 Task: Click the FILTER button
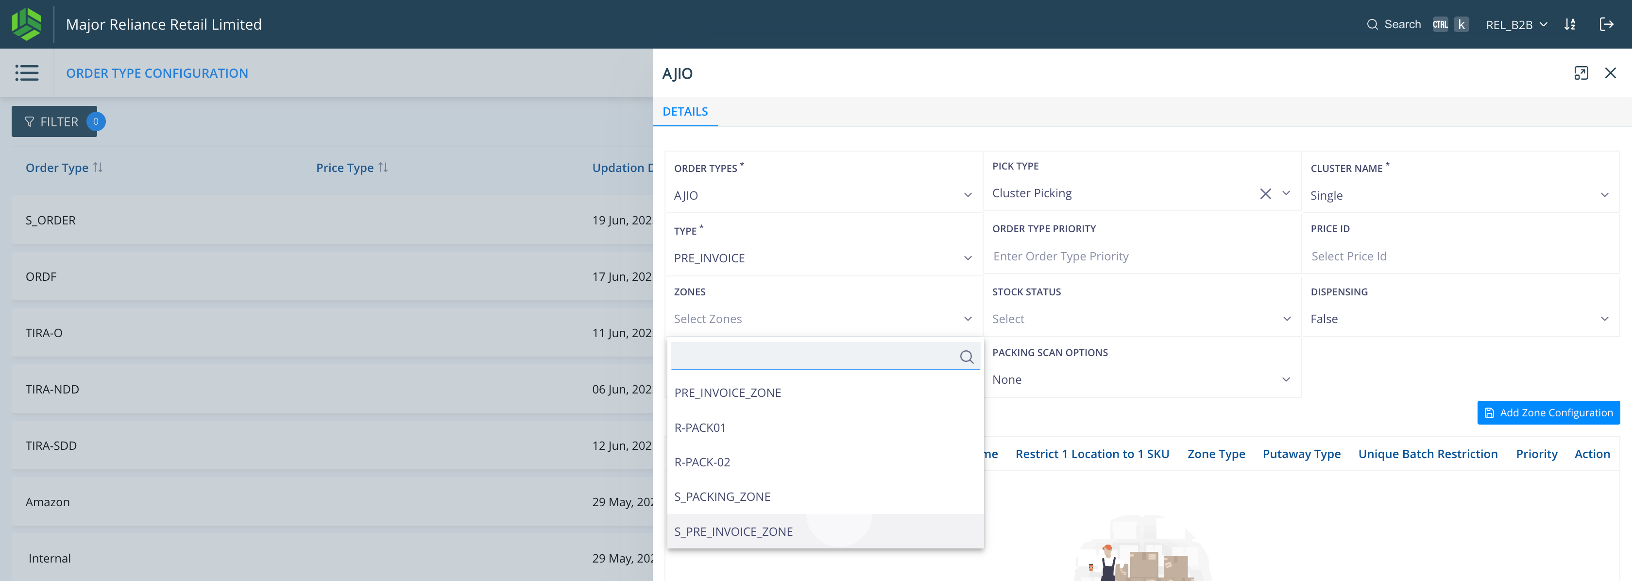[54, 121]
